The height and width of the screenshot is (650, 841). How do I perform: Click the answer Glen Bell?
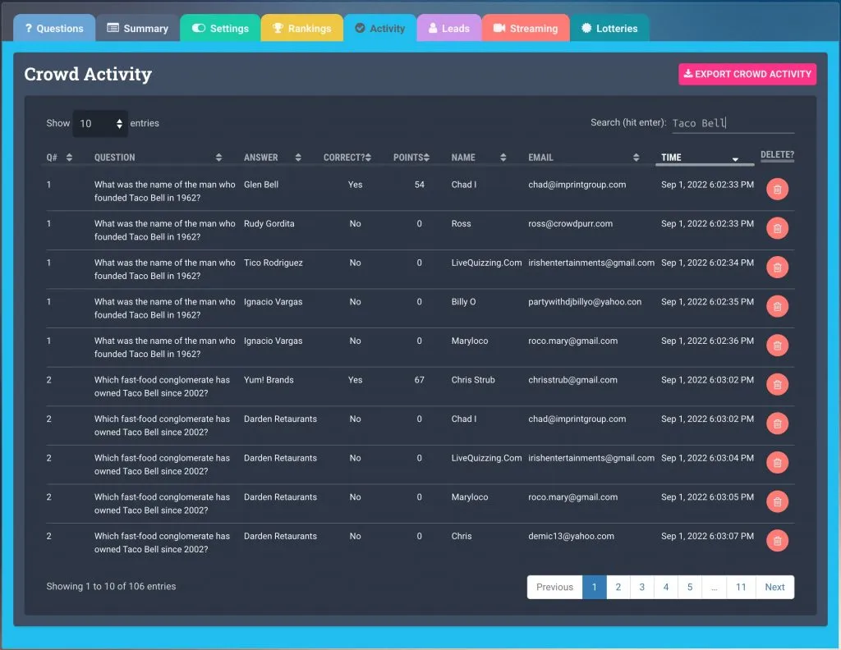[x=261, y=185]
